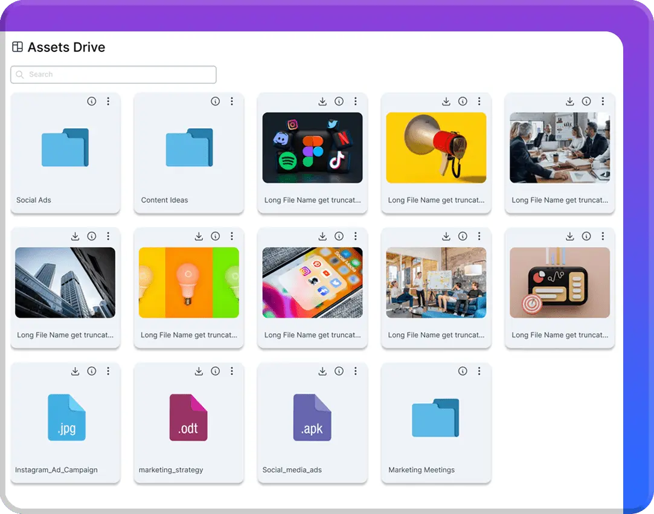Open the Social Ads folder
654x514 pixels.
point(65,147)
